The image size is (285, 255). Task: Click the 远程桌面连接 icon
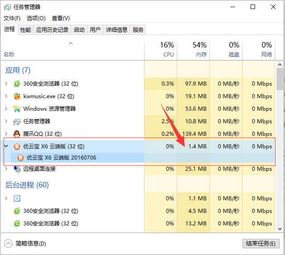pos(17,169)
